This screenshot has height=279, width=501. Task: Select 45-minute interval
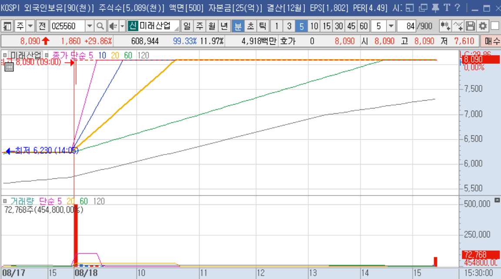[351, 26]
